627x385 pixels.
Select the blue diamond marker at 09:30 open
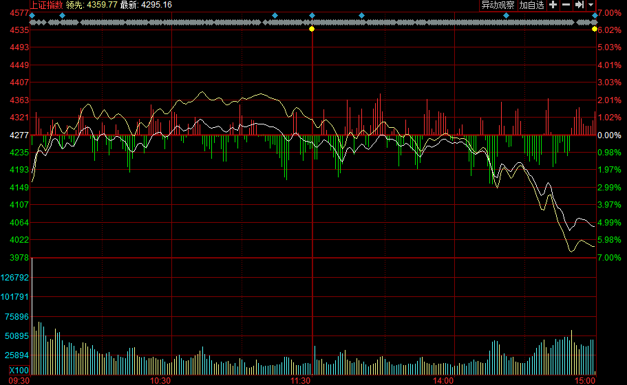point(32,16)
